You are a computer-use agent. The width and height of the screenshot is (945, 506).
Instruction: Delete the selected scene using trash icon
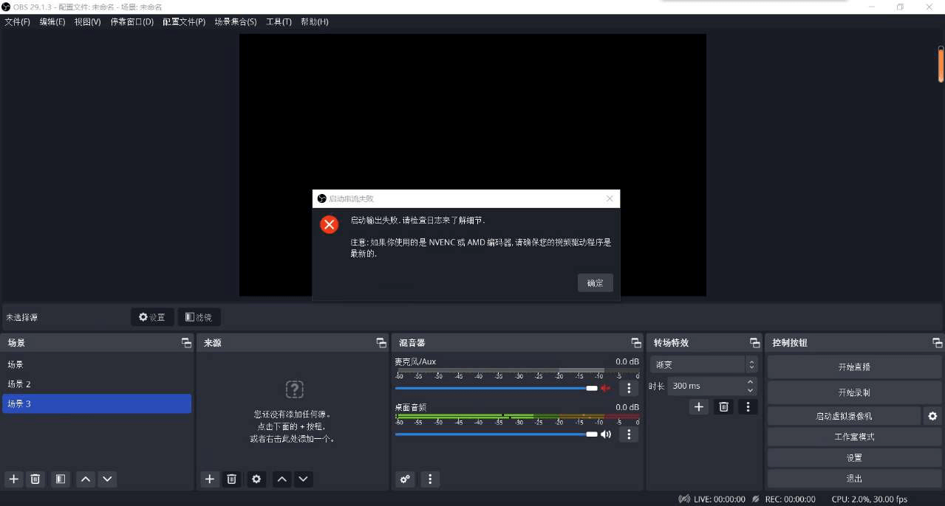pos(35,479)
